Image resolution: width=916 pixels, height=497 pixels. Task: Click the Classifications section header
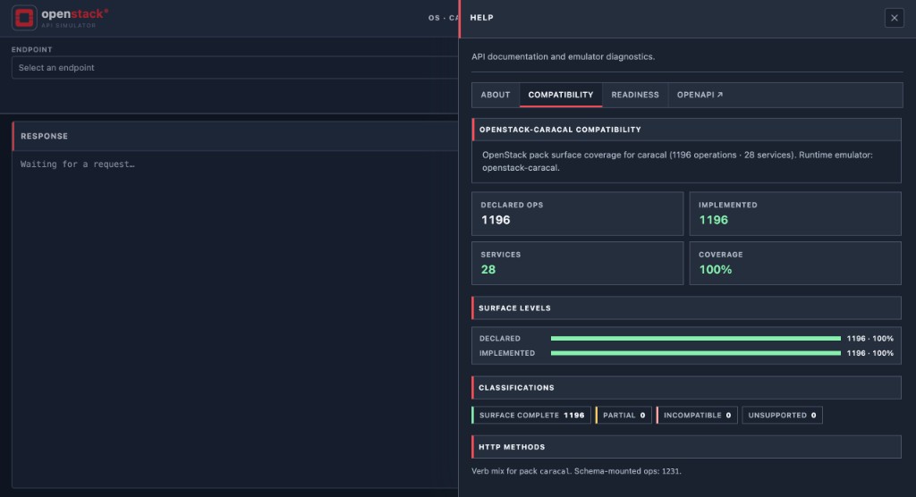coord(686,388)
